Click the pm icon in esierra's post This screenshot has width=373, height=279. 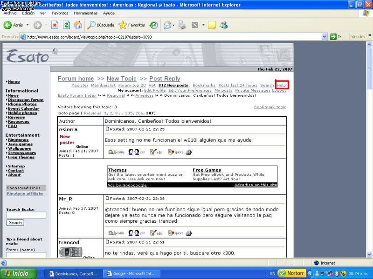(x=137, y=152)
